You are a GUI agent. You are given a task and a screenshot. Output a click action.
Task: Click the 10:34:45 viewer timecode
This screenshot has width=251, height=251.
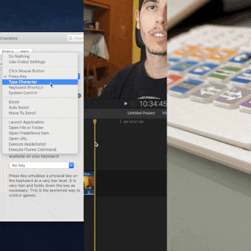pyautogui.click(x=153, y=104)
